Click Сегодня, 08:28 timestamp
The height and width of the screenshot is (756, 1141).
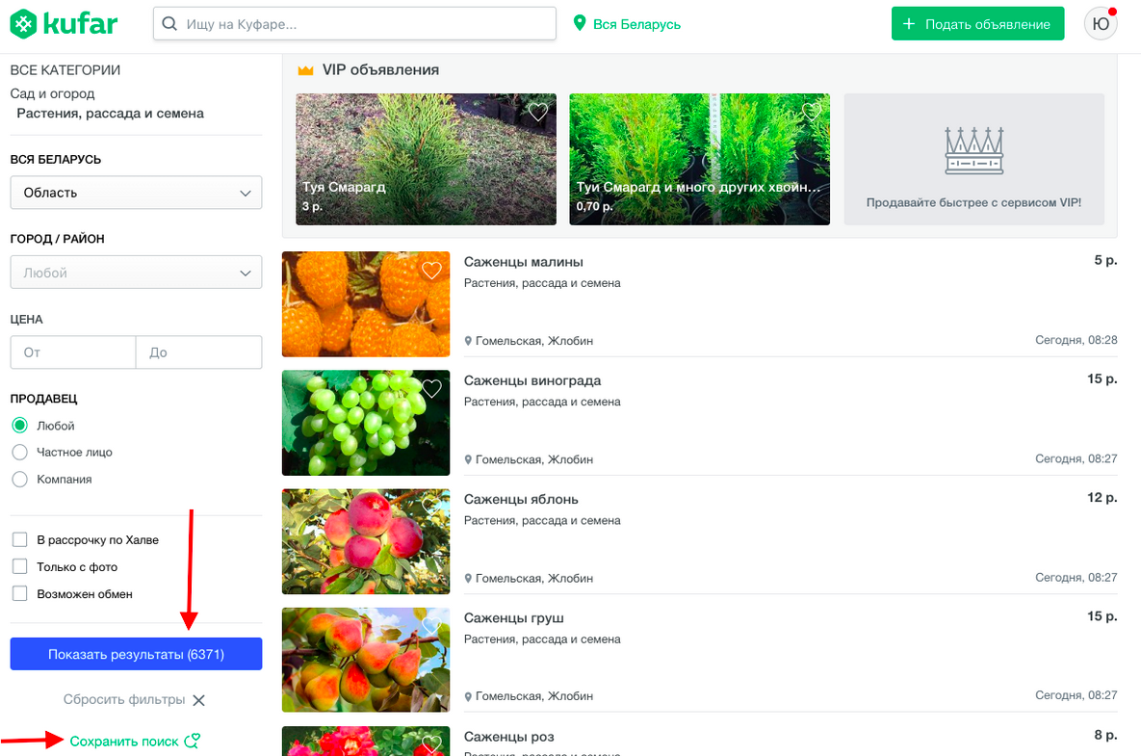(x=1076, y=340)
